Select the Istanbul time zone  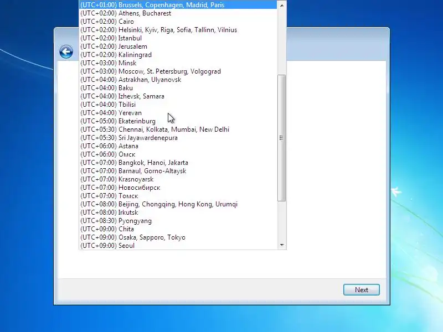178,38
